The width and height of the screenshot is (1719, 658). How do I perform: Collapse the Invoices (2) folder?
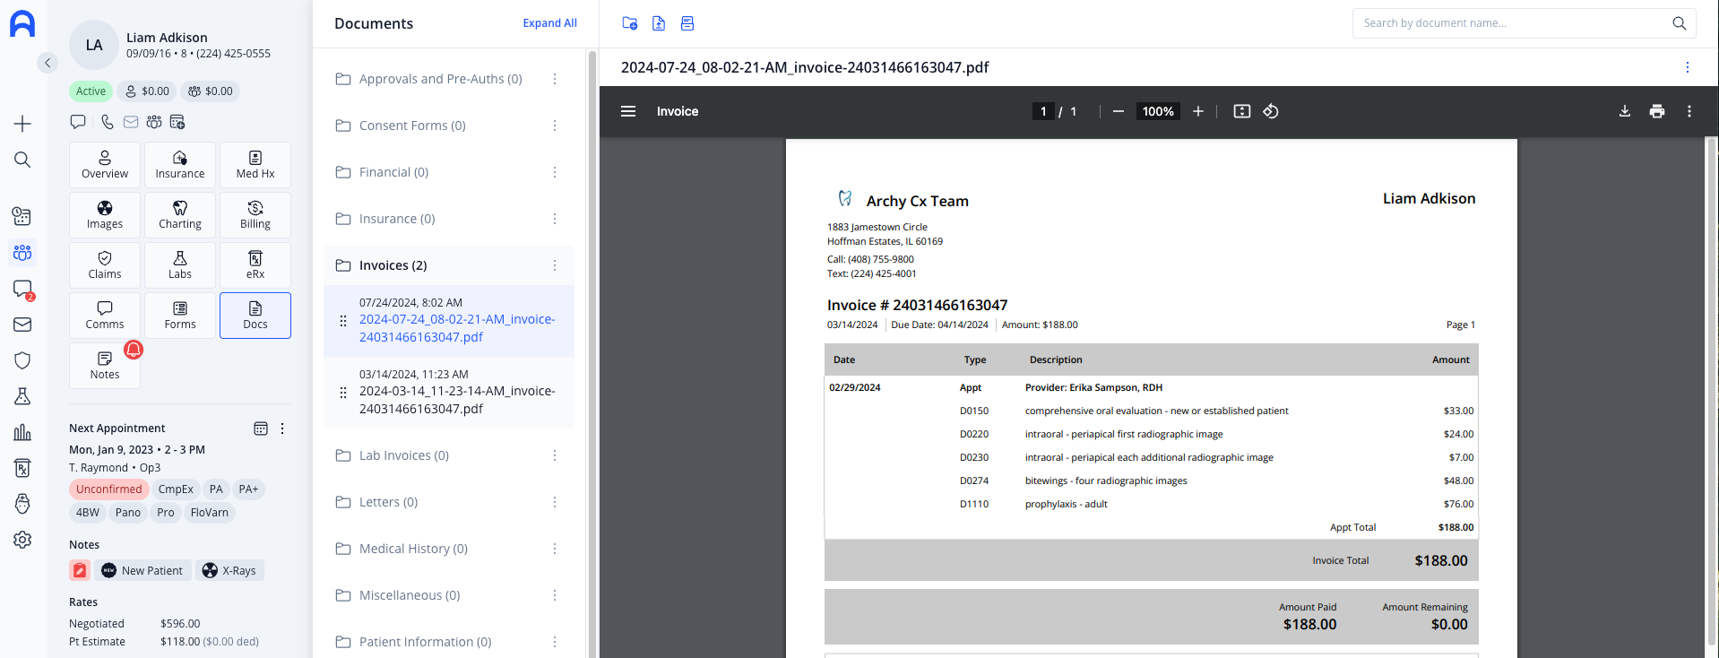tap(393, 265)
